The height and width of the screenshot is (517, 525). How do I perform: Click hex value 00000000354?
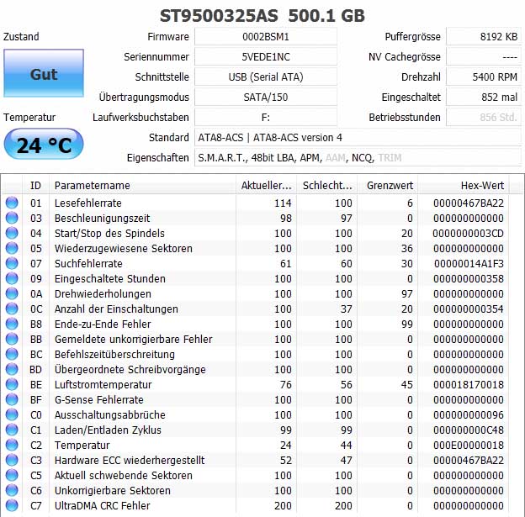[469, 309]
